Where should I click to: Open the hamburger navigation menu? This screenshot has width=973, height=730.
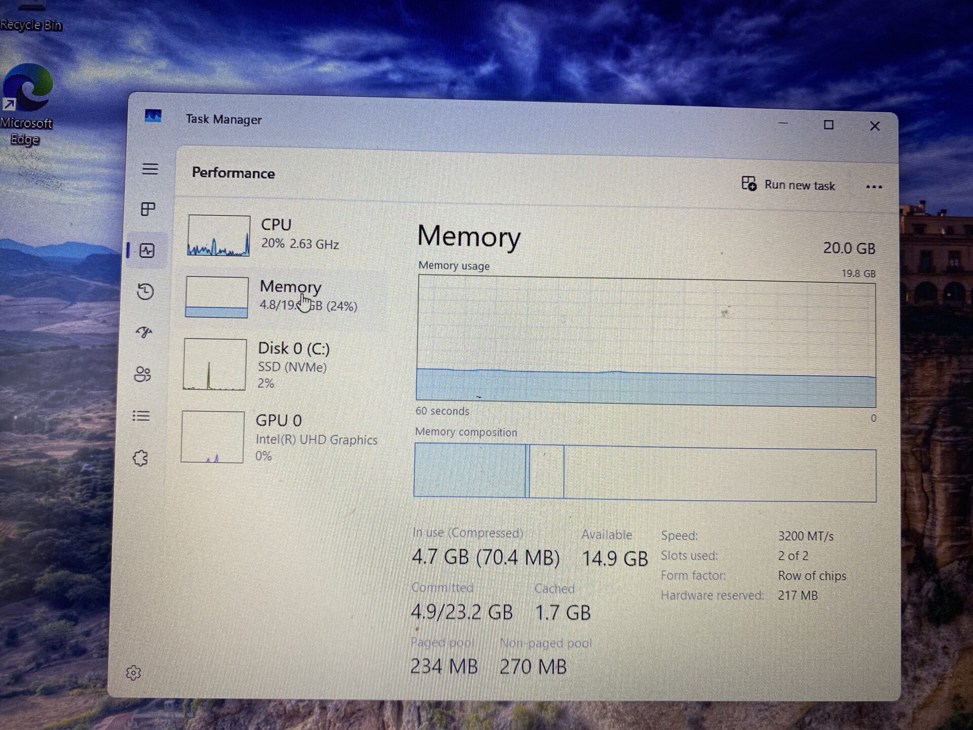click(150, 169)
